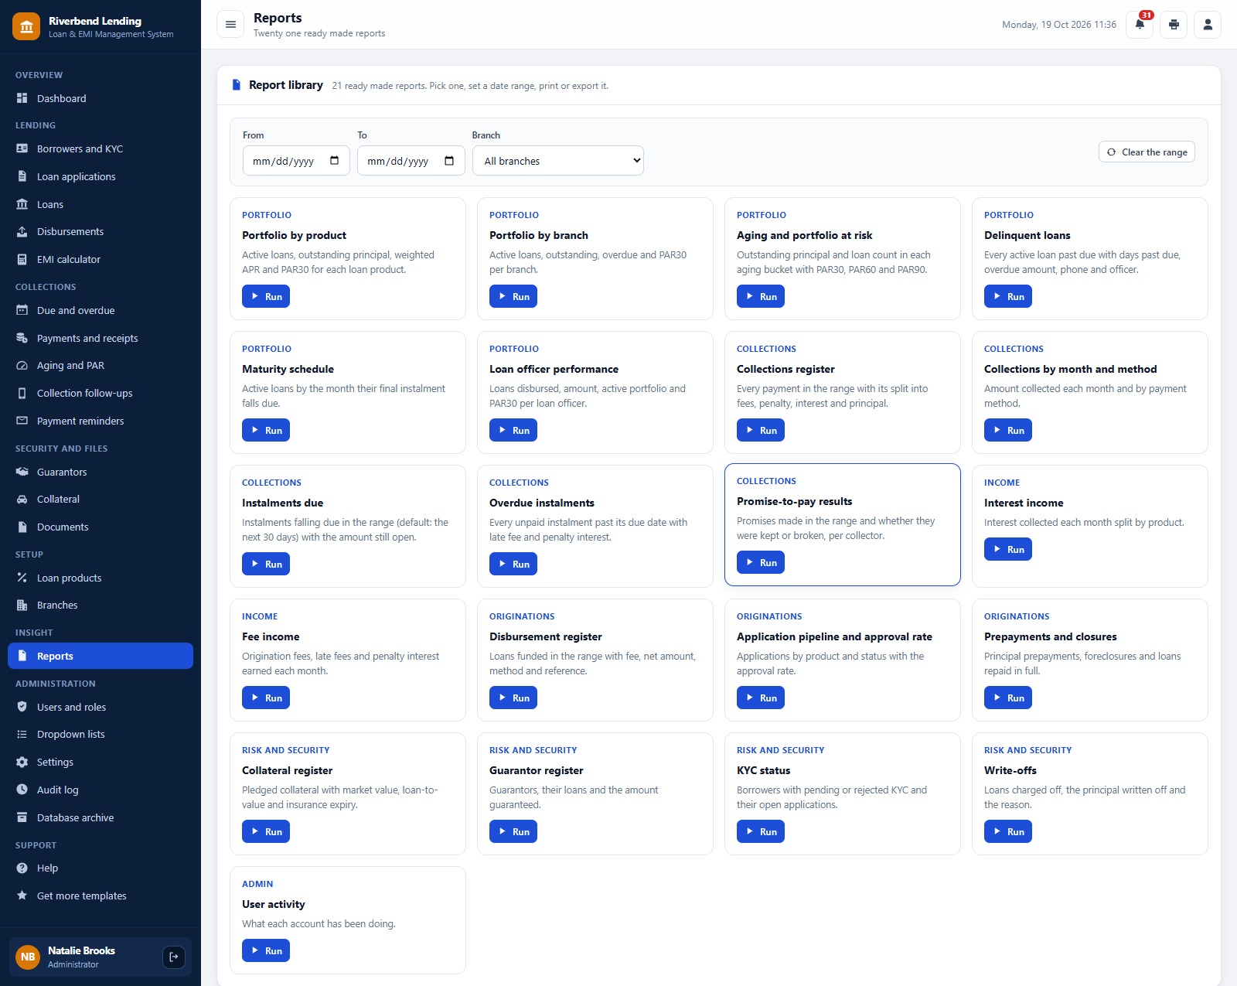Run the Write-offs report
This screenshot has width=1237, height=986.
tap(1008, 831)
